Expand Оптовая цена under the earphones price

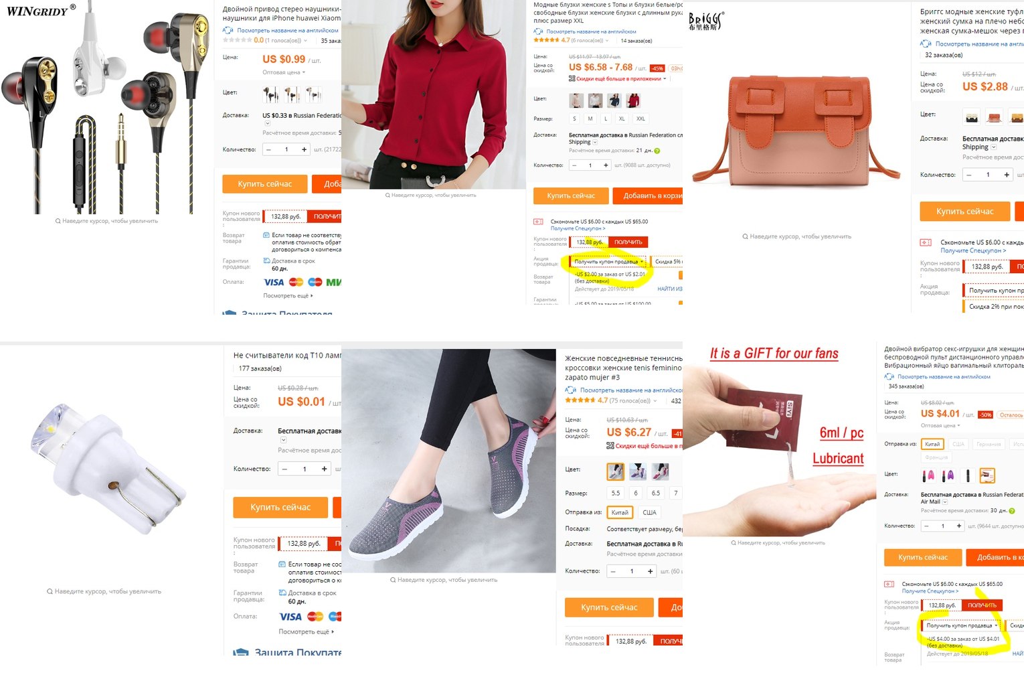pyautogui.click(x=284, y=72)
